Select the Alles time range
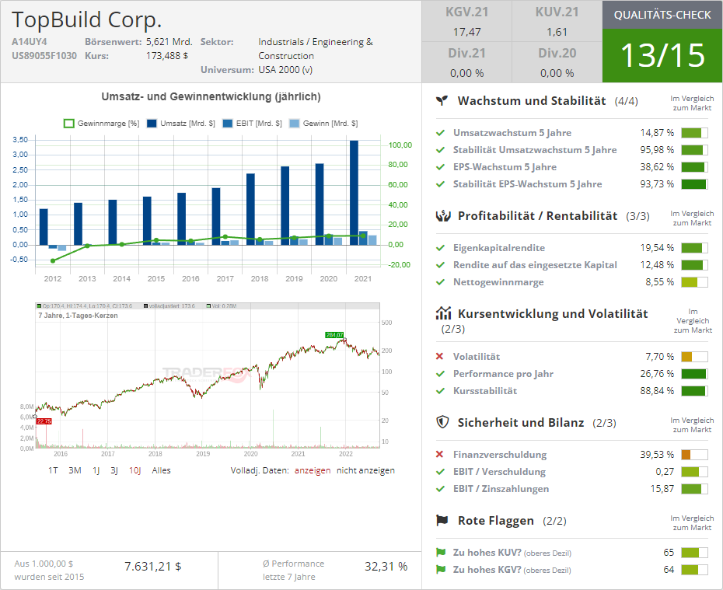Viewport: 723px width, 590px height. [161, 470]
